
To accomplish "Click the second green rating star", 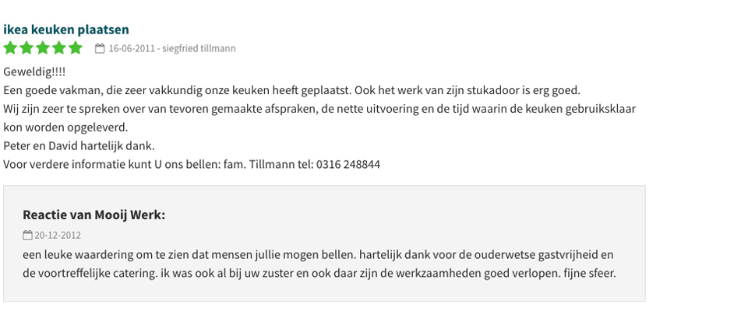I will pos(26,48).
